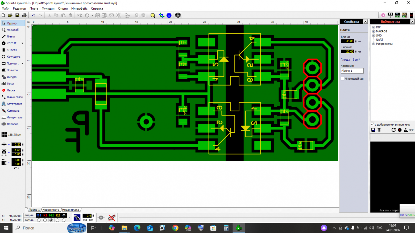The image size is (415, 233).
Task: Click the blue info icon
Action: click(169, 15)
